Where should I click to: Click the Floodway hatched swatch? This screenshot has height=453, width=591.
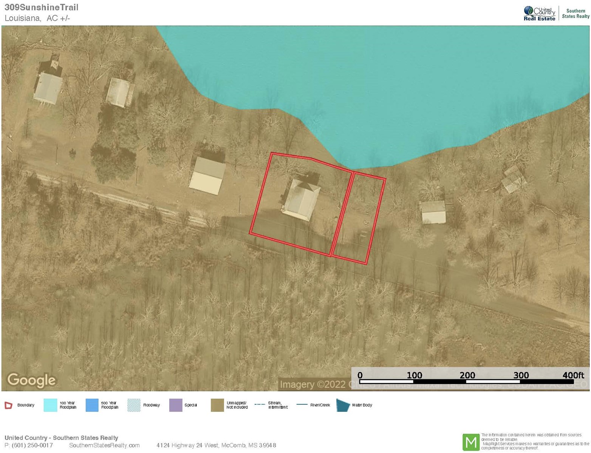(x=134, y=405)
